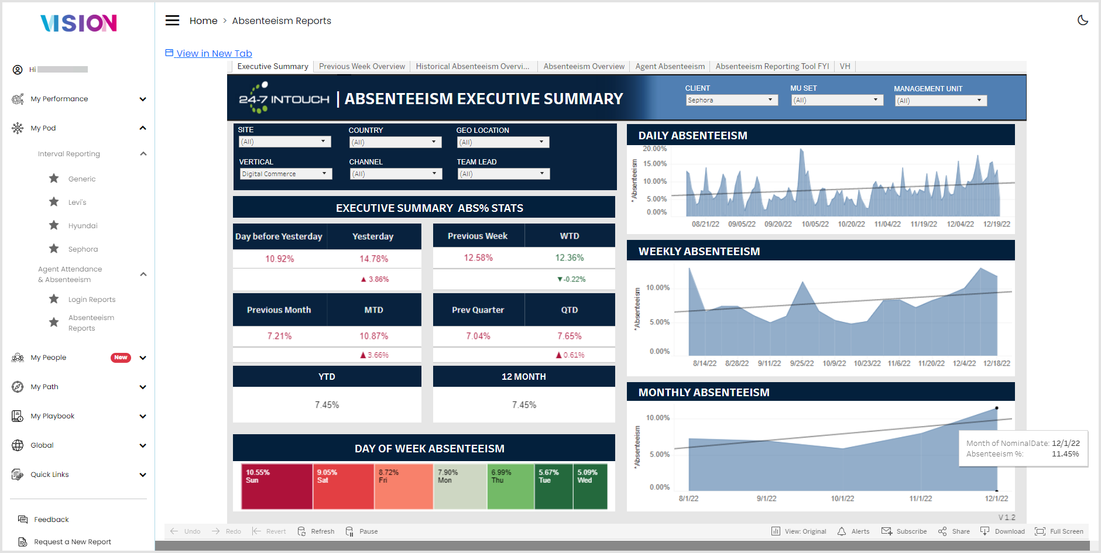The image size is (1101, 553).
Task: Switch to Absenteeism Overview tab
Action: click(x=584, y=67)
